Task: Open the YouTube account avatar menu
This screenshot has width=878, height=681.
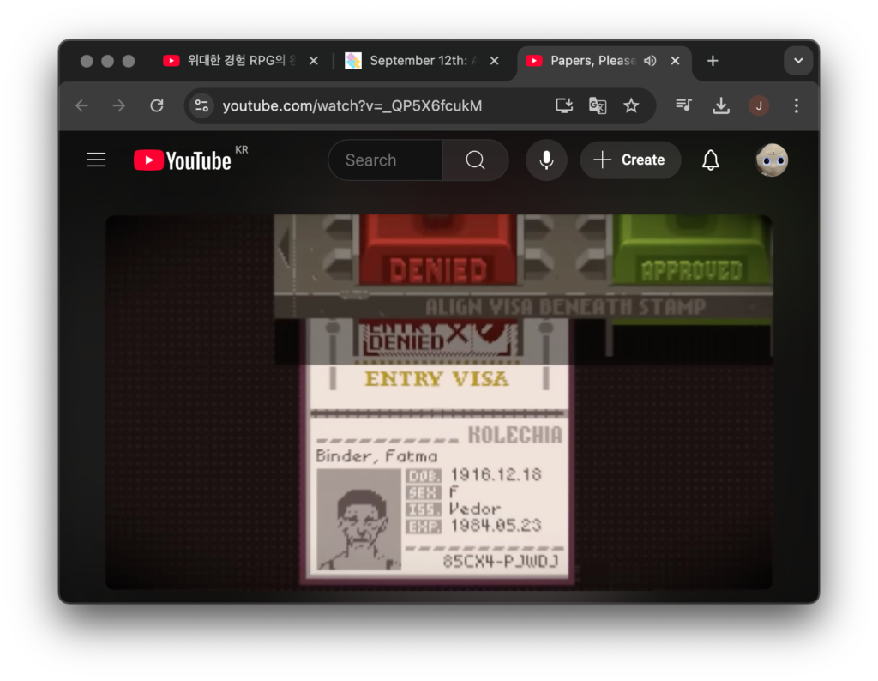Action: [771, 160]
